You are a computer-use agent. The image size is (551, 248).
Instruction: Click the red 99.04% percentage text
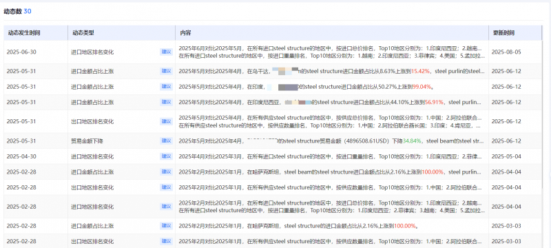pyautogui.click(x=422, y=87)
